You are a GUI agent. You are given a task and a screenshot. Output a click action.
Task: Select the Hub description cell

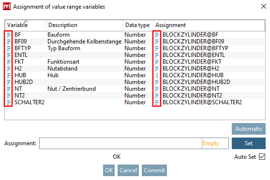53,75
